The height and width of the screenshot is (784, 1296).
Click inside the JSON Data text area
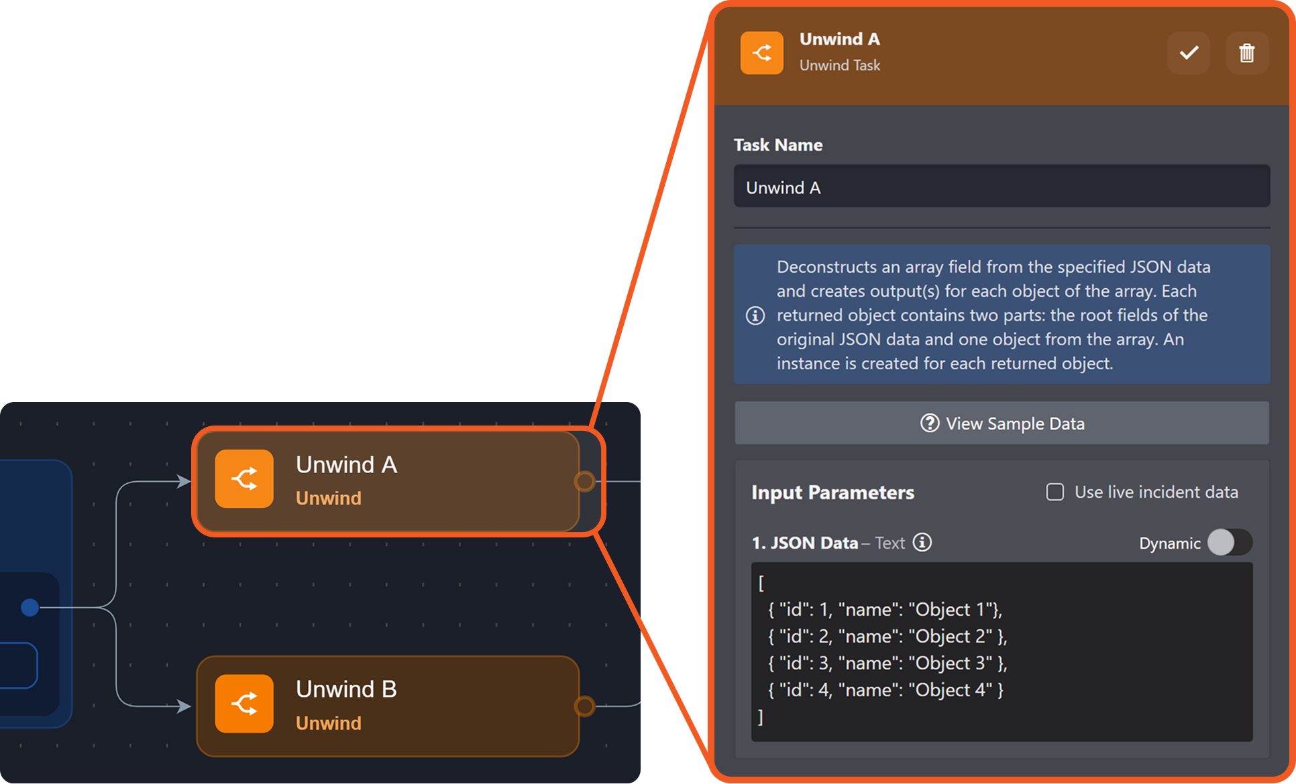pos(1001,651)
